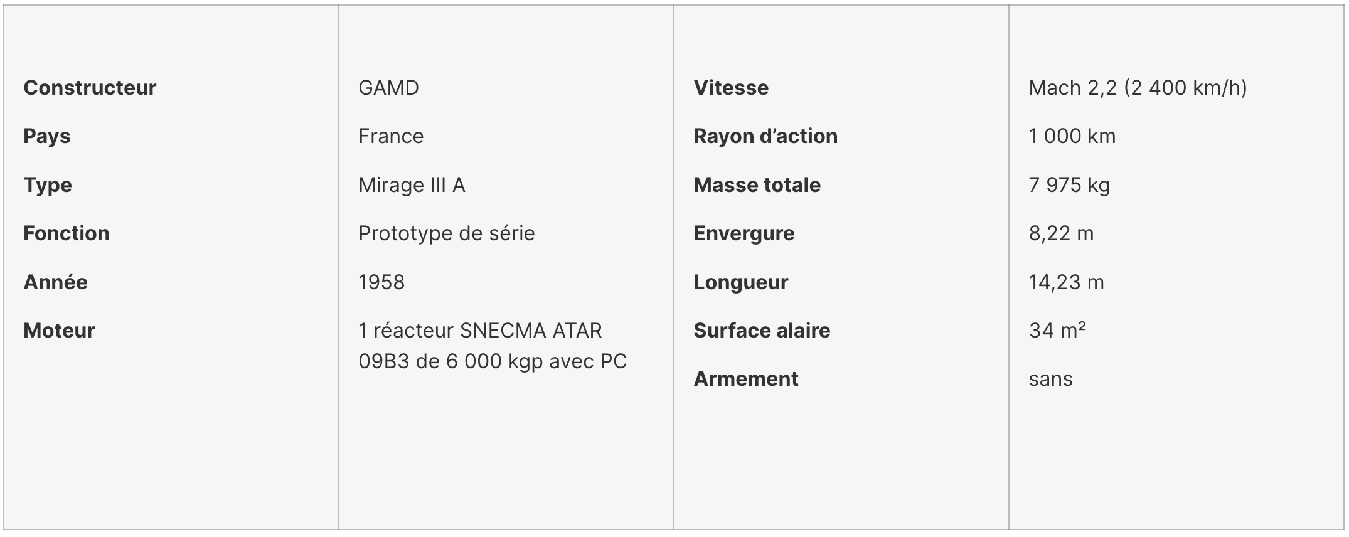The image size is (1349, 537).
Task: Select the 1 000 km value
Action: click(x=1072, y=136)
